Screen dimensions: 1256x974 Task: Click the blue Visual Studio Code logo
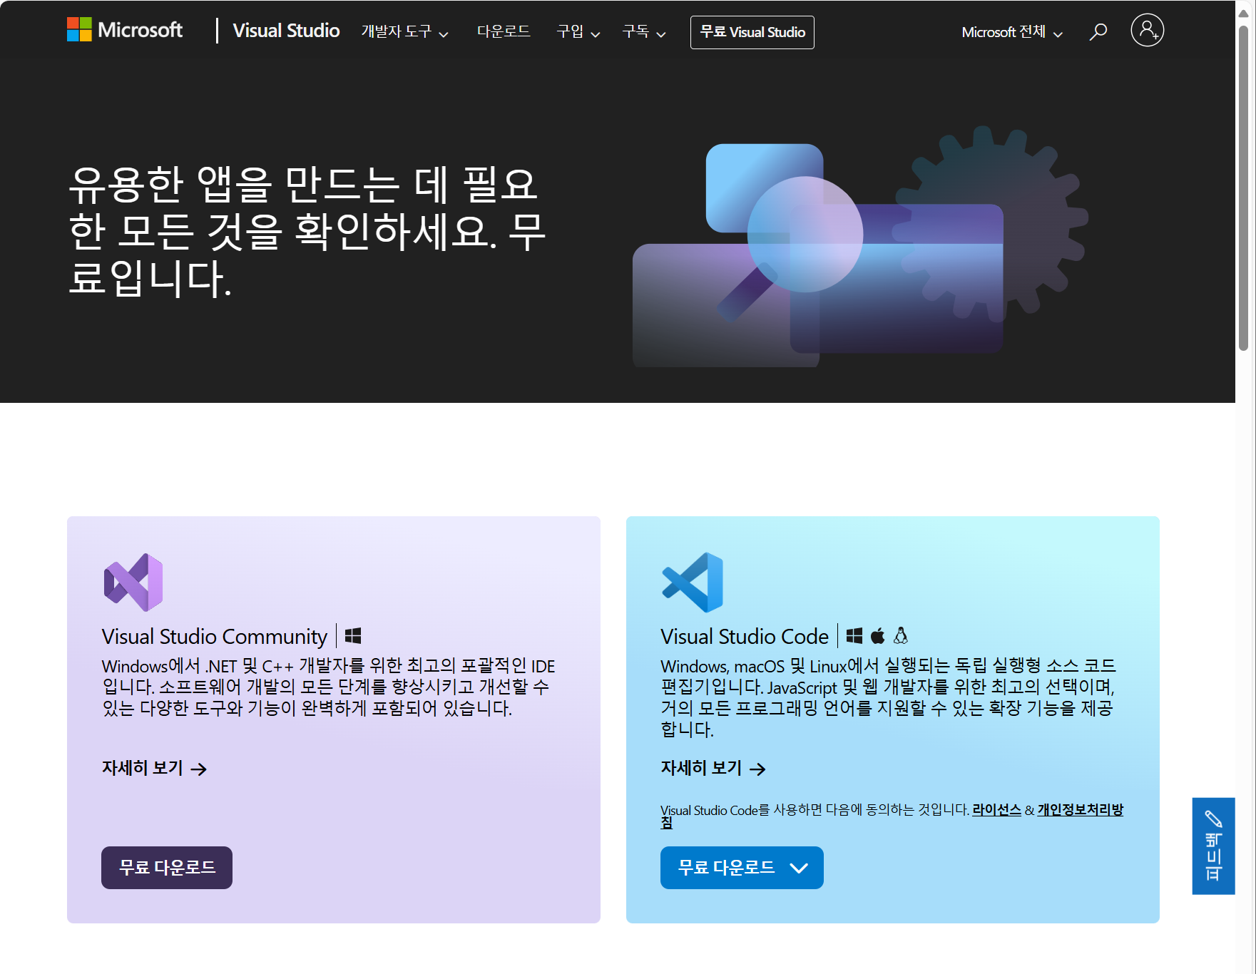click(693, 582)
